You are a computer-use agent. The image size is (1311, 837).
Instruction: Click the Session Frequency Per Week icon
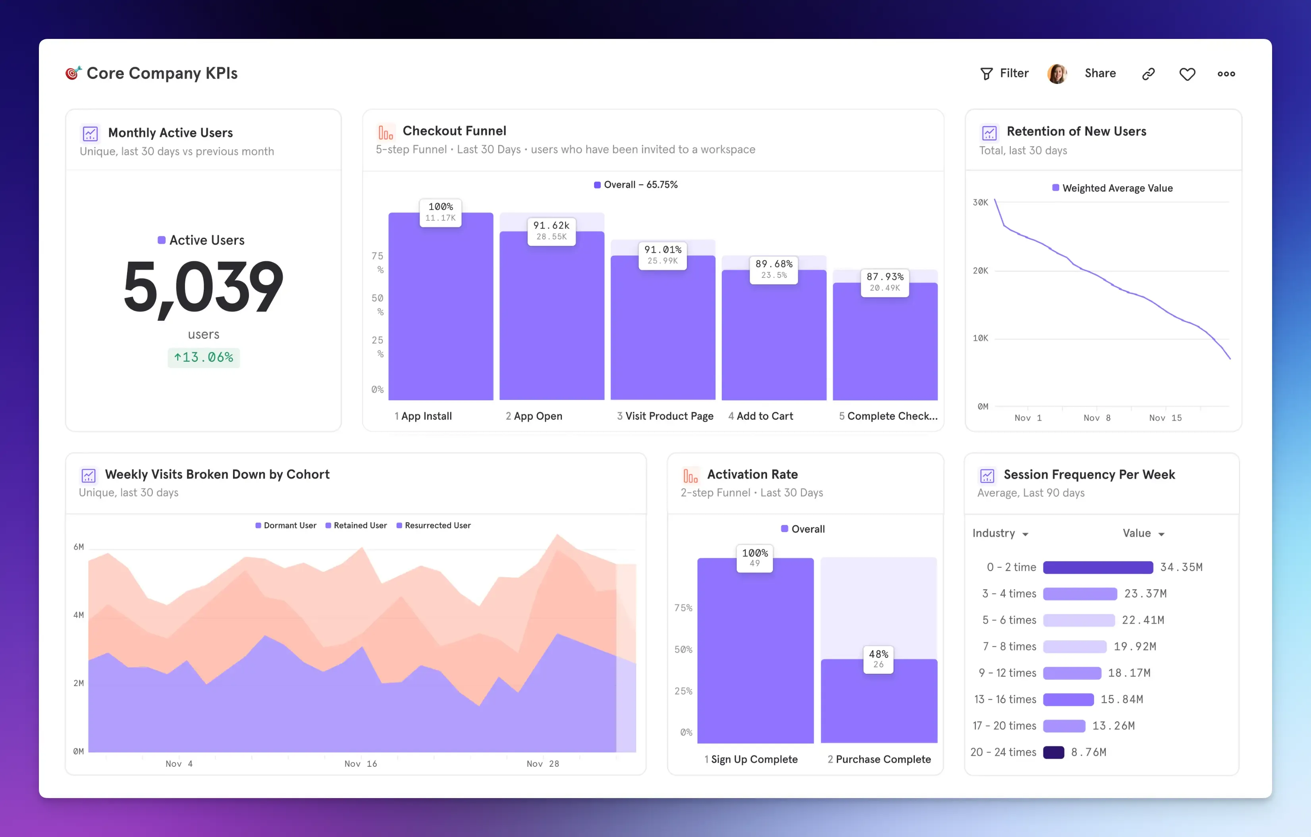click(x=987, y=476)
